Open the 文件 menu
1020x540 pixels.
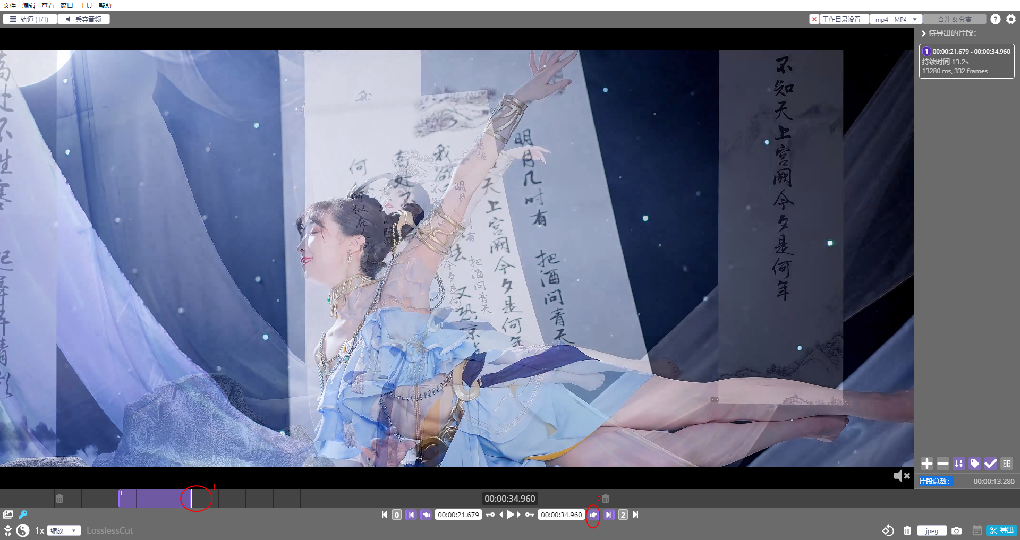10,5
